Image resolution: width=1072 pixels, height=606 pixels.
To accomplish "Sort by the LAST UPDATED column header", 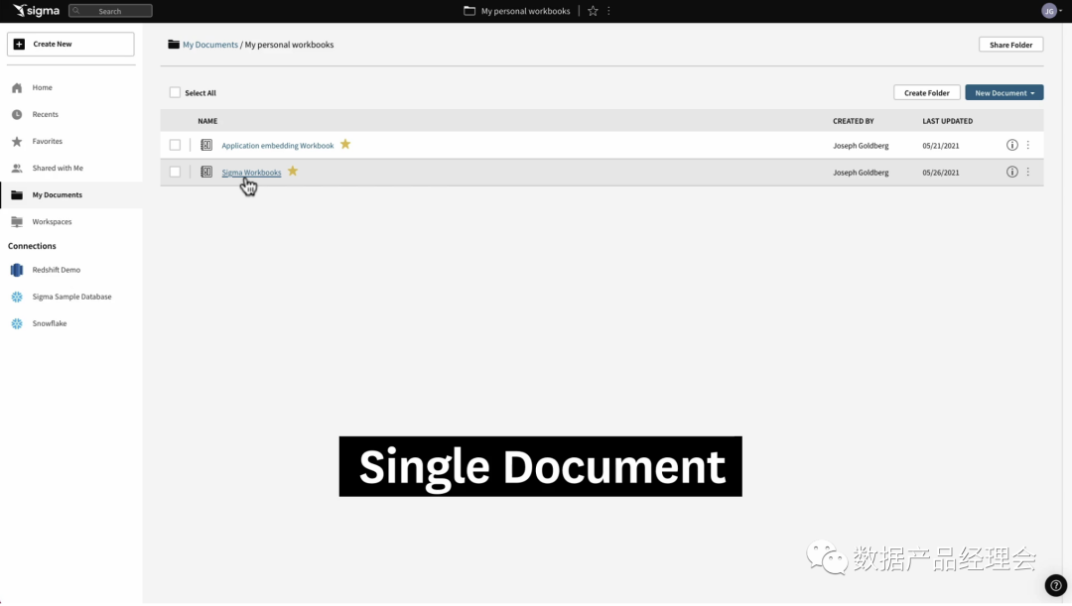I will pyautogui.click(x=947, y=121).
